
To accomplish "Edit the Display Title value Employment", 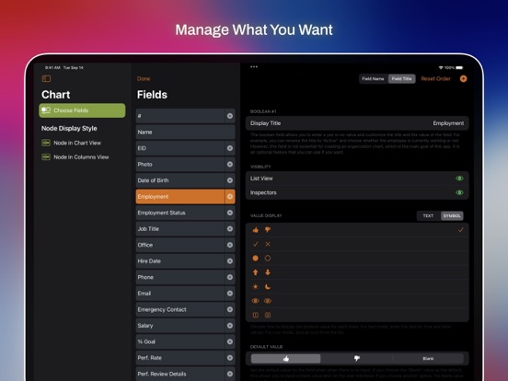I will (448, 123).
